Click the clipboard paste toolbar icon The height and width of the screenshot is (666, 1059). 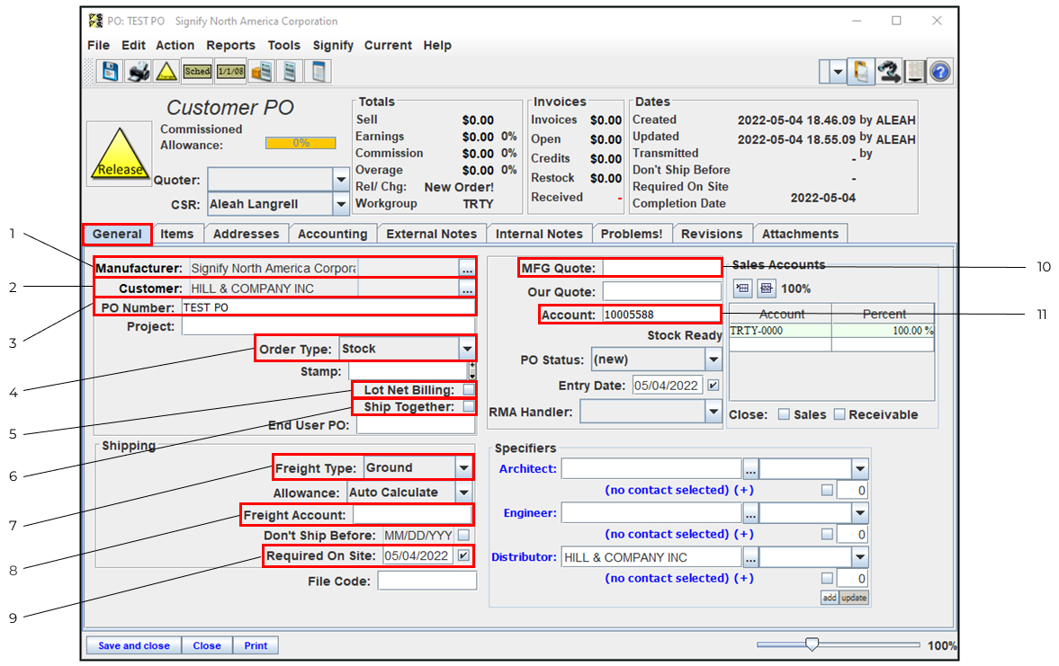coord(861,72)
